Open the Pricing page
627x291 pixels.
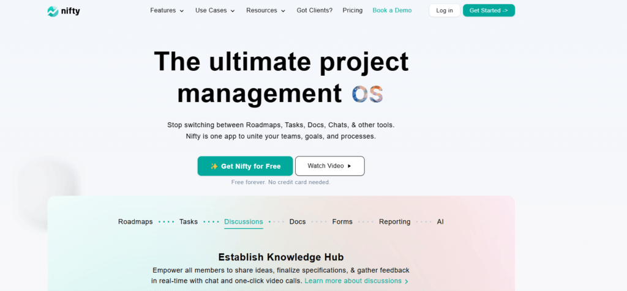coord(352,10)
